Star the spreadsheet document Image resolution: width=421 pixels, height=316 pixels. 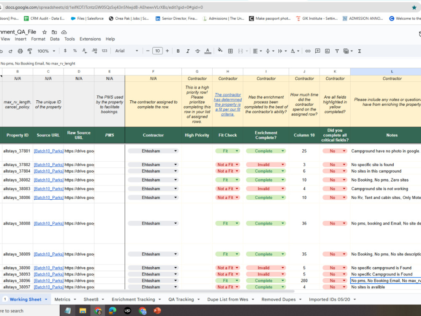click(x=45, y=32)
